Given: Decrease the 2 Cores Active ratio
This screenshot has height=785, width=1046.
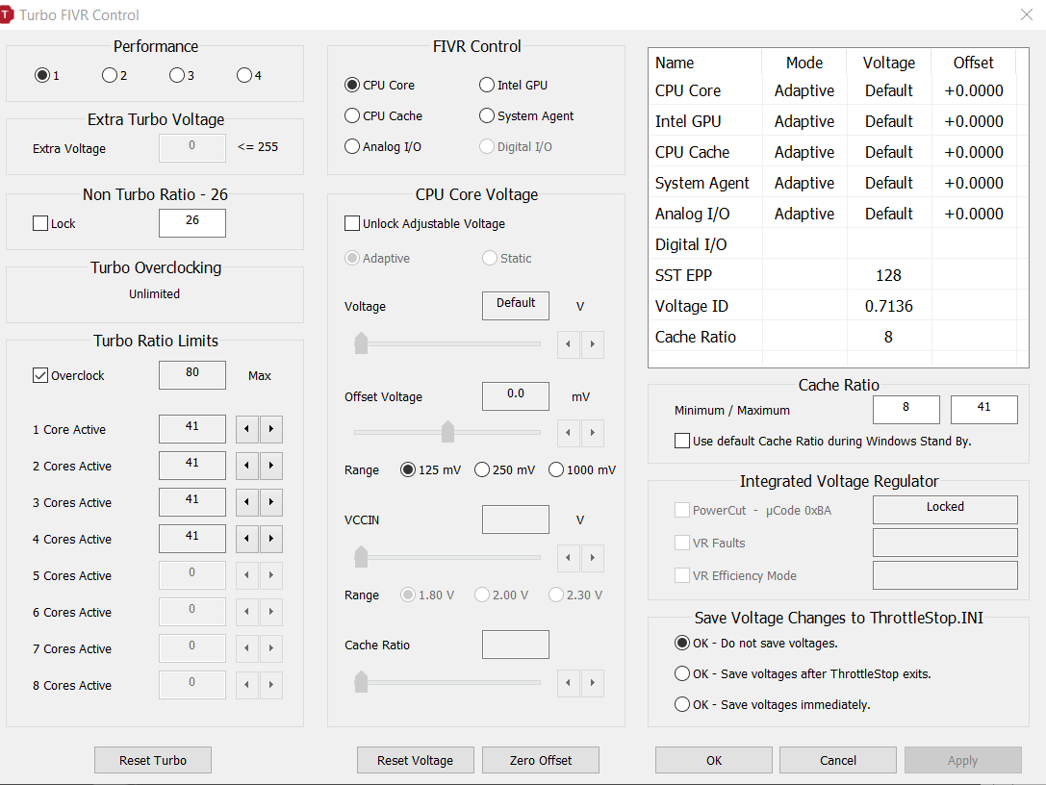Looking at the screenshot, I should tap(246, 466).
